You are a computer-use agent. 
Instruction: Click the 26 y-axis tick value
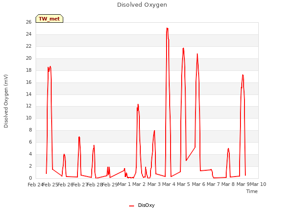pos(28,22)
